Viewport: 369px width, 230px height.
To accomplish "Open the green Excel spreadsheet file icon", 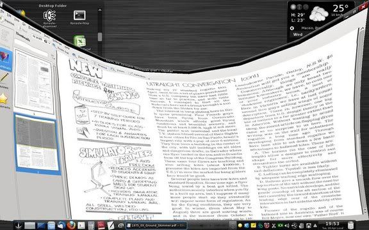I will pos(79,42).
